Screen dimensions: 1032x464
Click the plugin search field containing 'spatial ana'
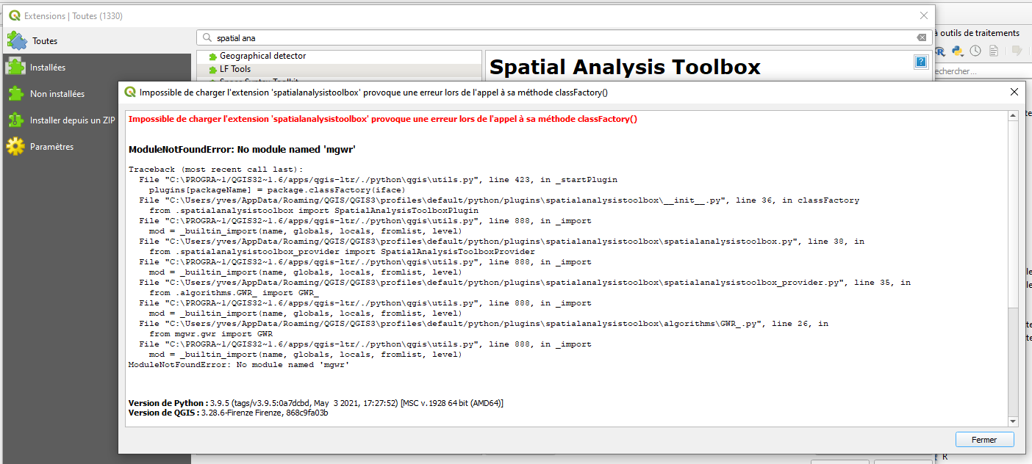[x=565, y=37]
